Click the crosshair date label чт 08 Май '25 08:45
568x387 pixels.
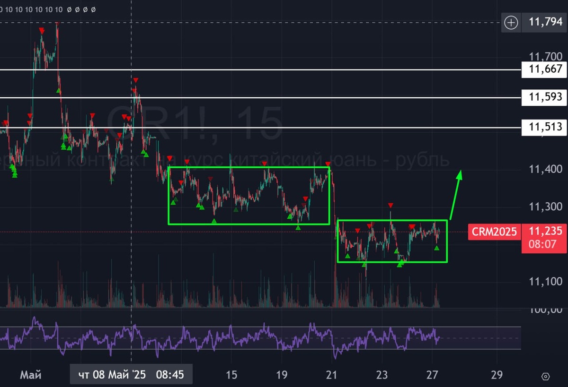point(131,375)
